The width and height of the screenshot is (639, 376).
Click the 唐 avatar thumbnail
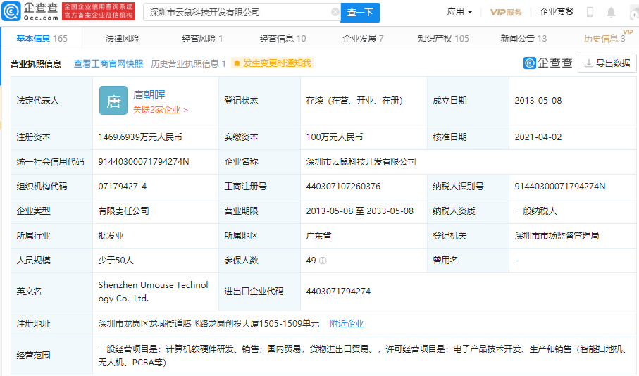coord(113,101)
